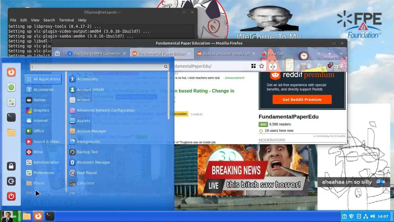Click Get Reddit Premium button
Screen dimensions: 394x222
(302, 99)
